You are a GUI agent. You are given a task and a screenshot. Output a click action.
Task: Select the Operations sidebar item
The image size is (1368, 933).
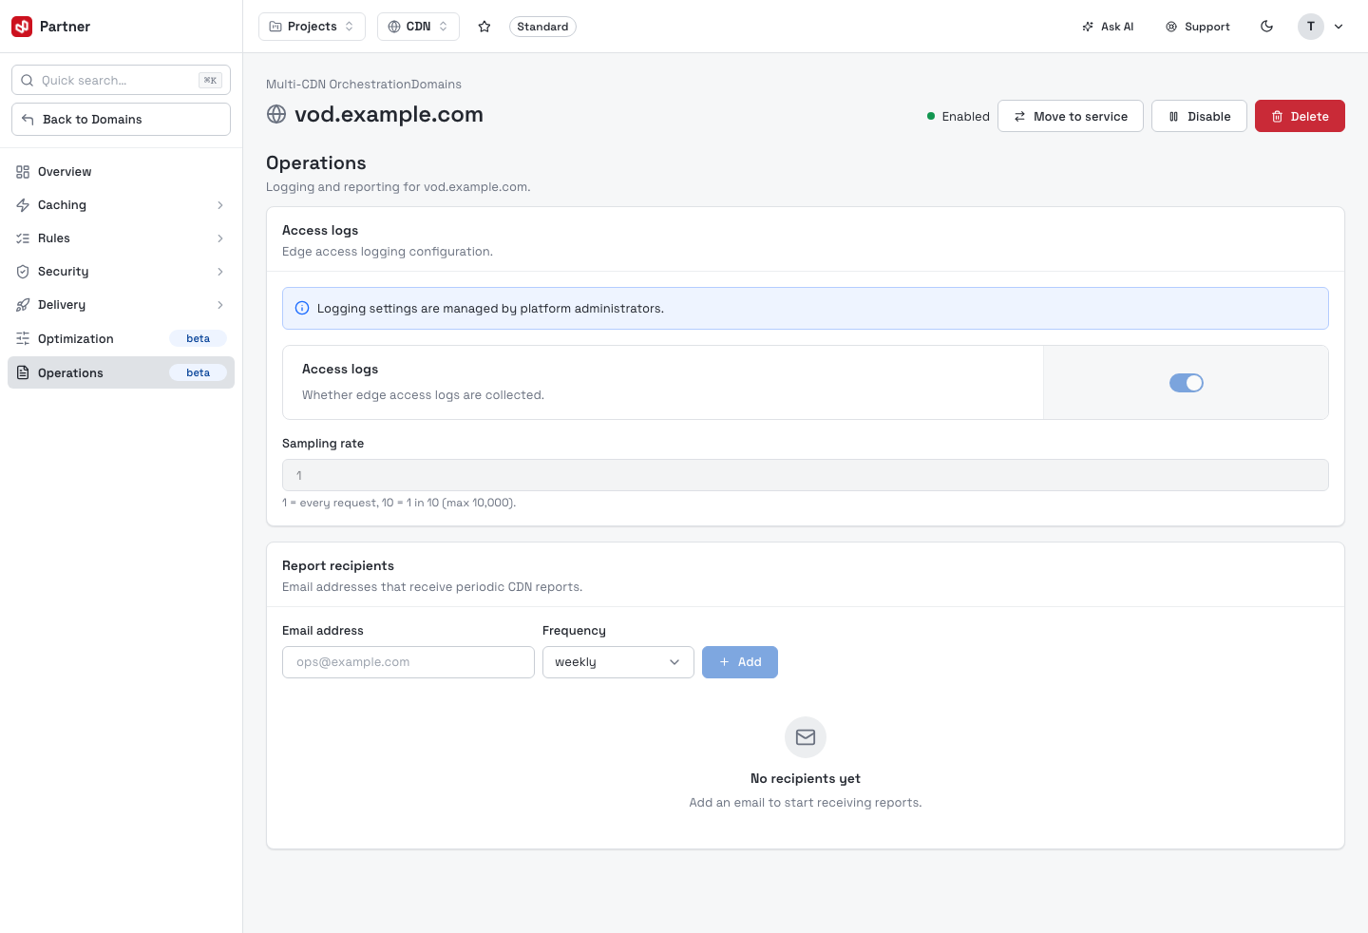point(121,372)
